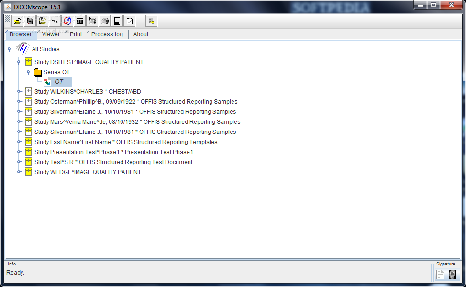The image size is (466, 287).
Task: Expand the WEDGE^IMAGE QUALITY PATIENT study node
Action: point(19,172)
